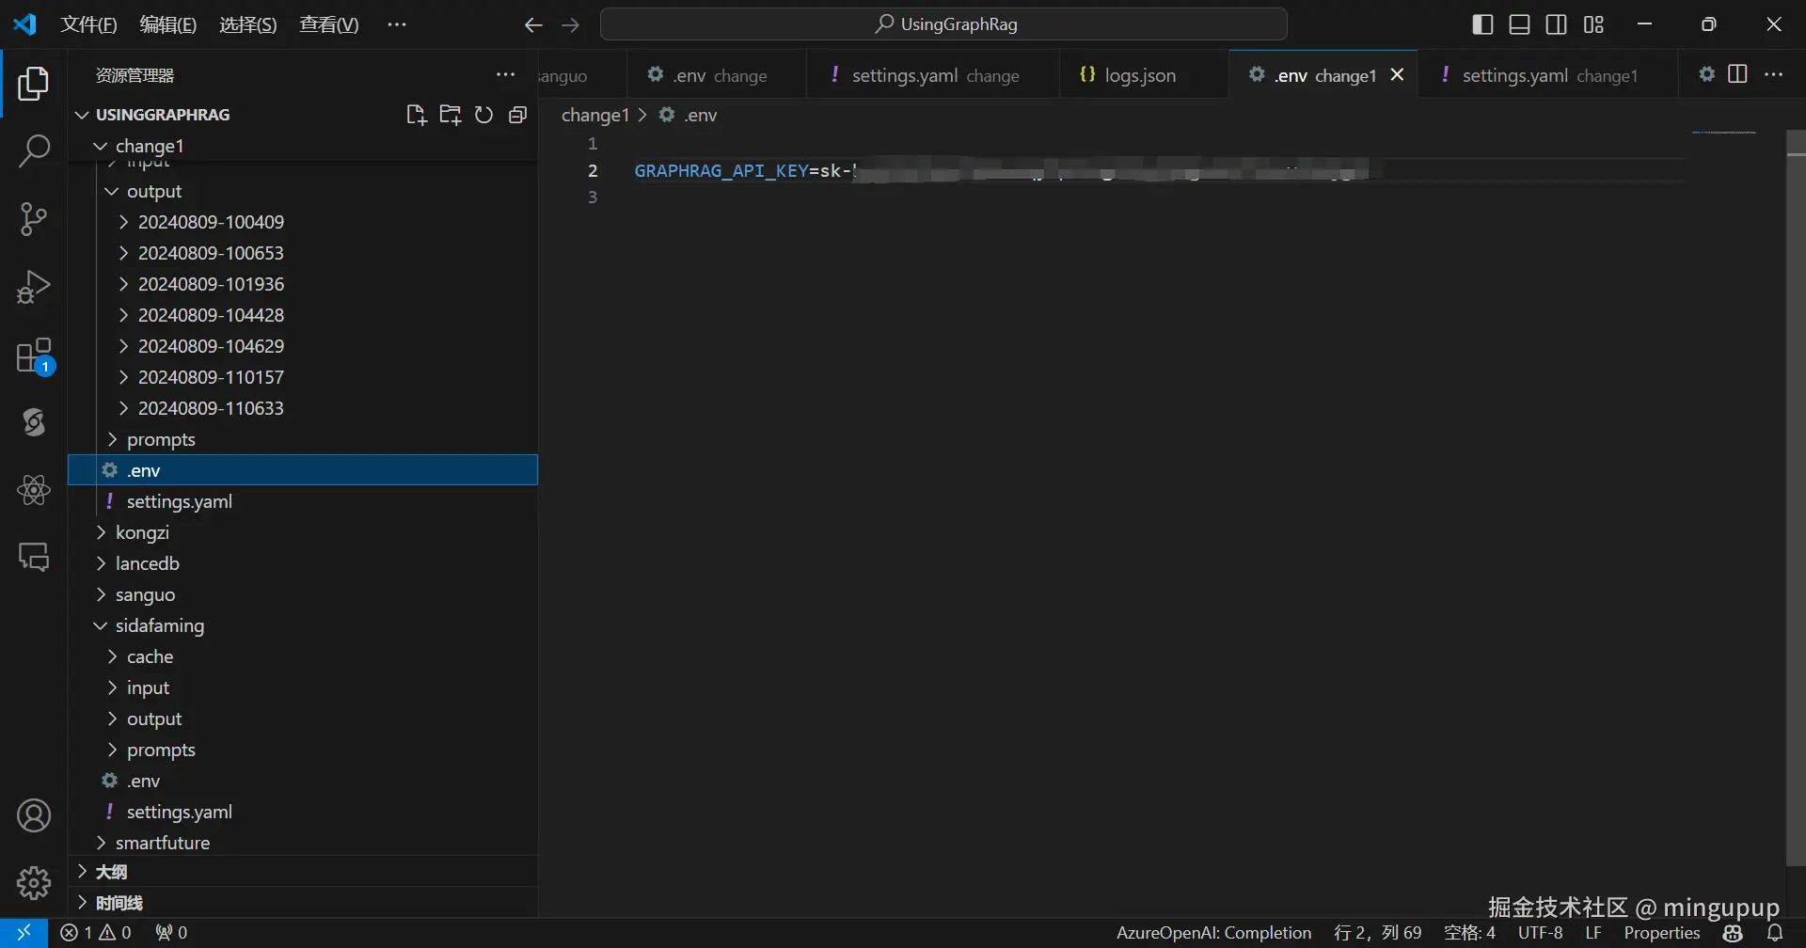Open the 查看(V) menu
1806x948 pixels.
[x=329, y=24]
